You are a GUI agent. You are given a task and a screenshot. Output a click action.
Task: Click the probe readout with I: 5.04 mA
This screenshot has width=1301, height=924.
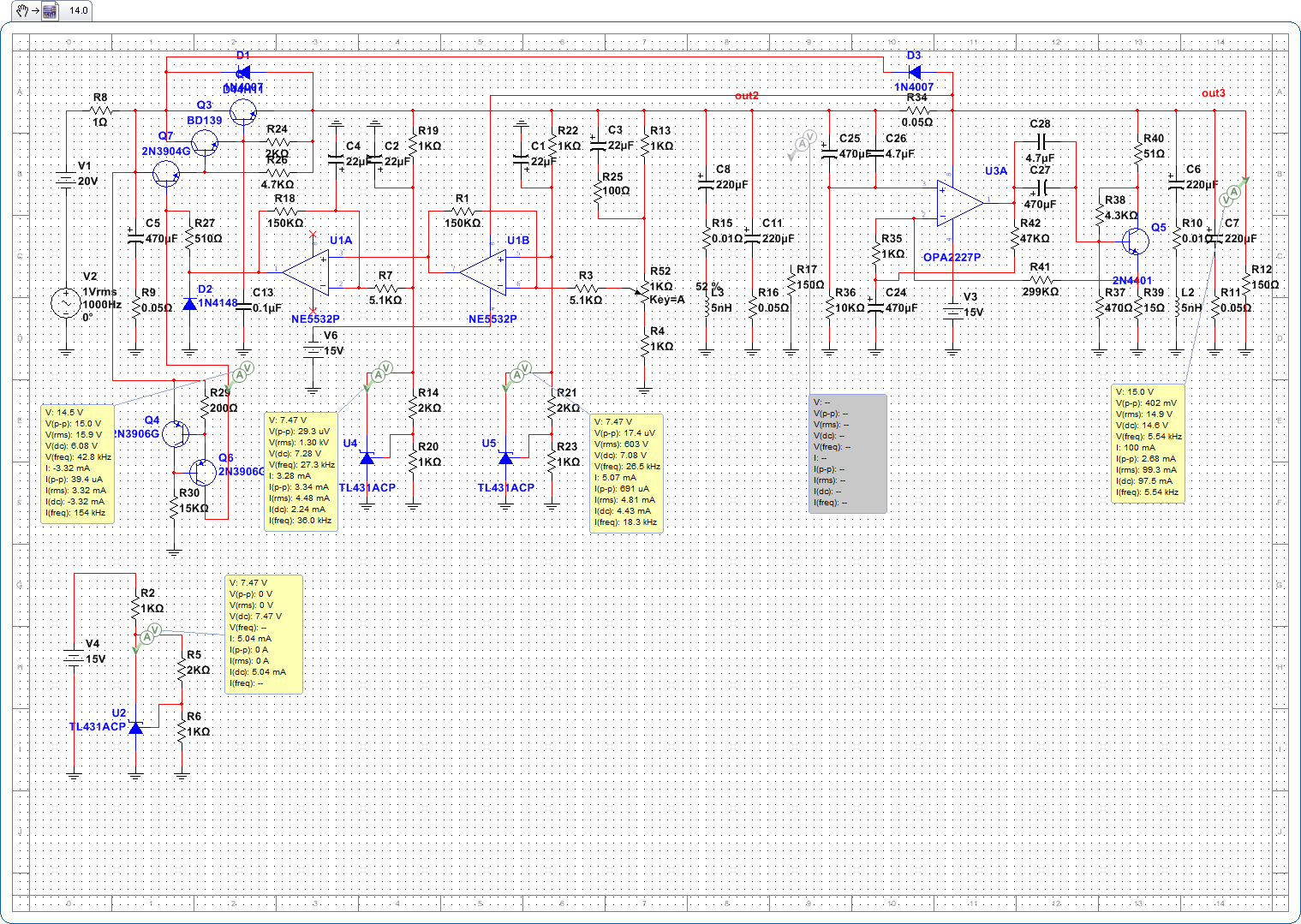pos(264,635)
